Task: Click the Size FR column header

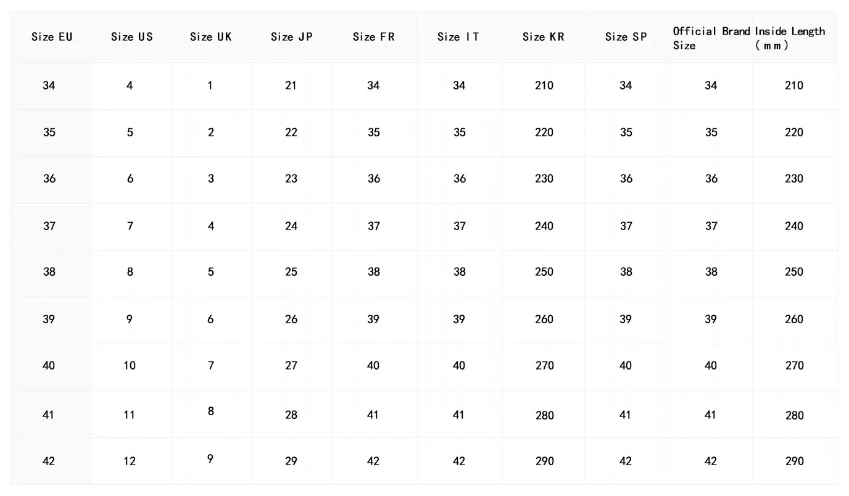Action: pyautogui.click(x=373, y=37)
